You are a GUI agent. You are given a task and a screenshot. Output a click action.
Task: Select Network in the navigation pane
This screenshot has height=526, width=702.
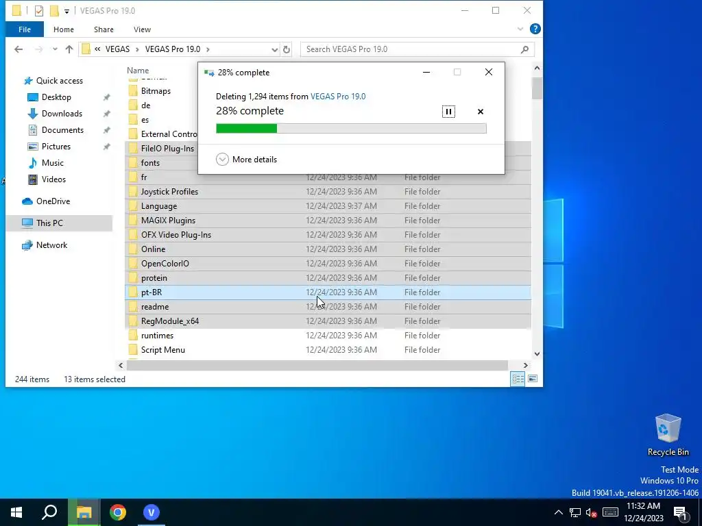tap(51, 245)
